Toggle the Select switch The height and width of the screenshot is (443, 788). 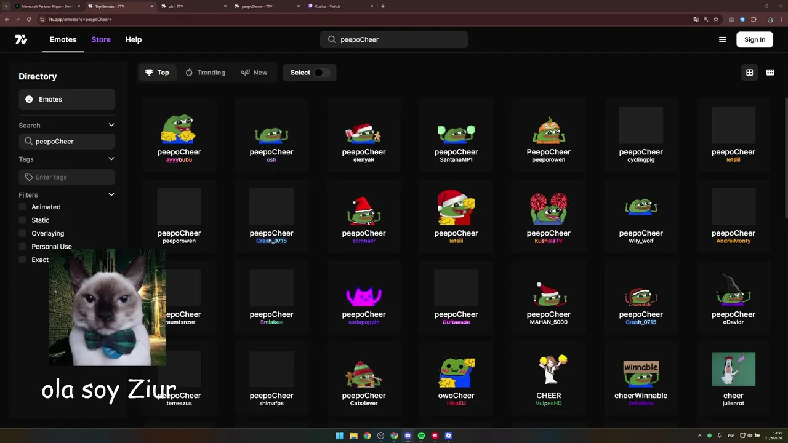pos(322,73)
